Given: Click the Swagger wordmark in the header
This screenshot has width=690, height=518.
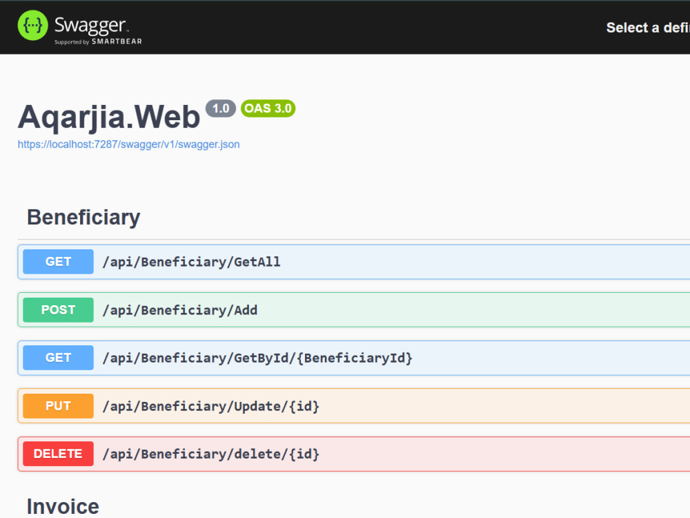Looking at the screenshot, I should (90, 26).
